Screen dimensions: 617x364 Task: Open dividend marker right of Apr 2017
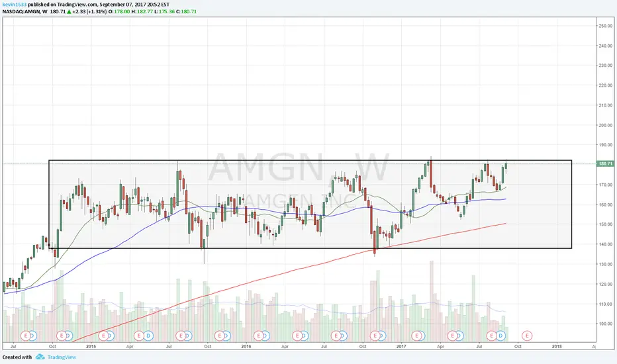[x=459, y=336]
